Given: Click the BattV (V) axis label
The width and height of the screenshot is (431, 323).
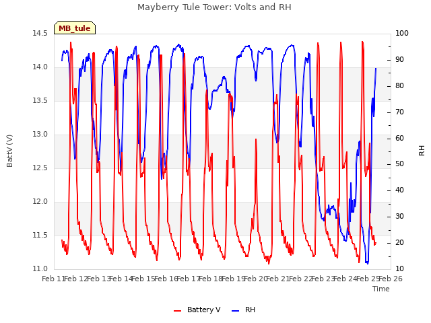Looking at the screenshot, I should (x=9, y=151).
